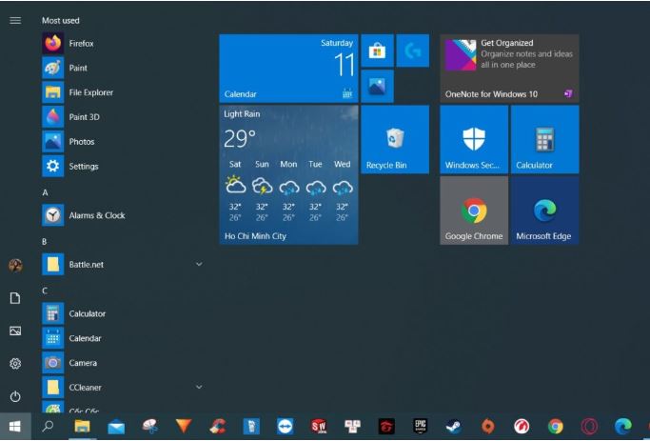Launch Paint from the Most used list

tap(122, 68)
